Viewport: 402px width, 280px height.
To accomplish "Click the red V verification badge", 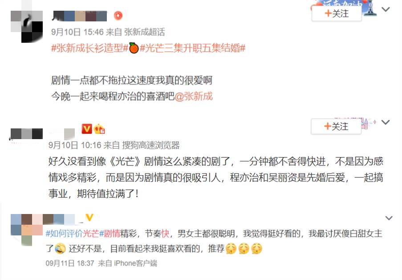I will (87, 129).
